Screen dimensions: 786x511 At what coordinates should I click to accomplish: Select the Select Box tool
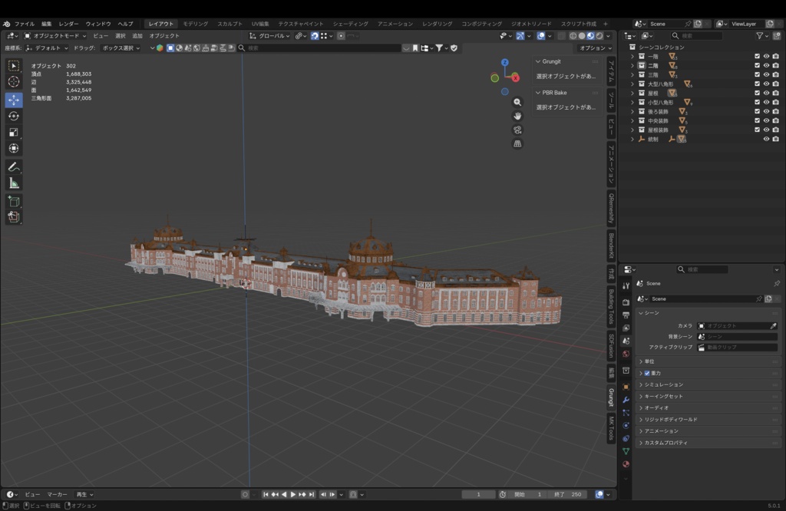point(14,66)
